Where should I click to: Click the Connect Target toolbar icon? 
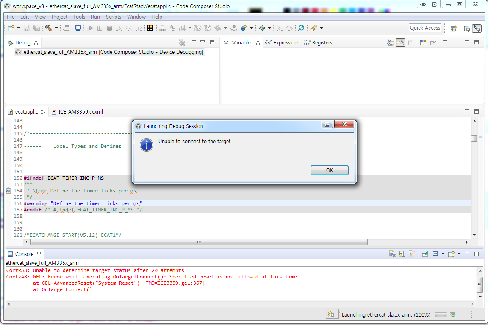point(163,28)
